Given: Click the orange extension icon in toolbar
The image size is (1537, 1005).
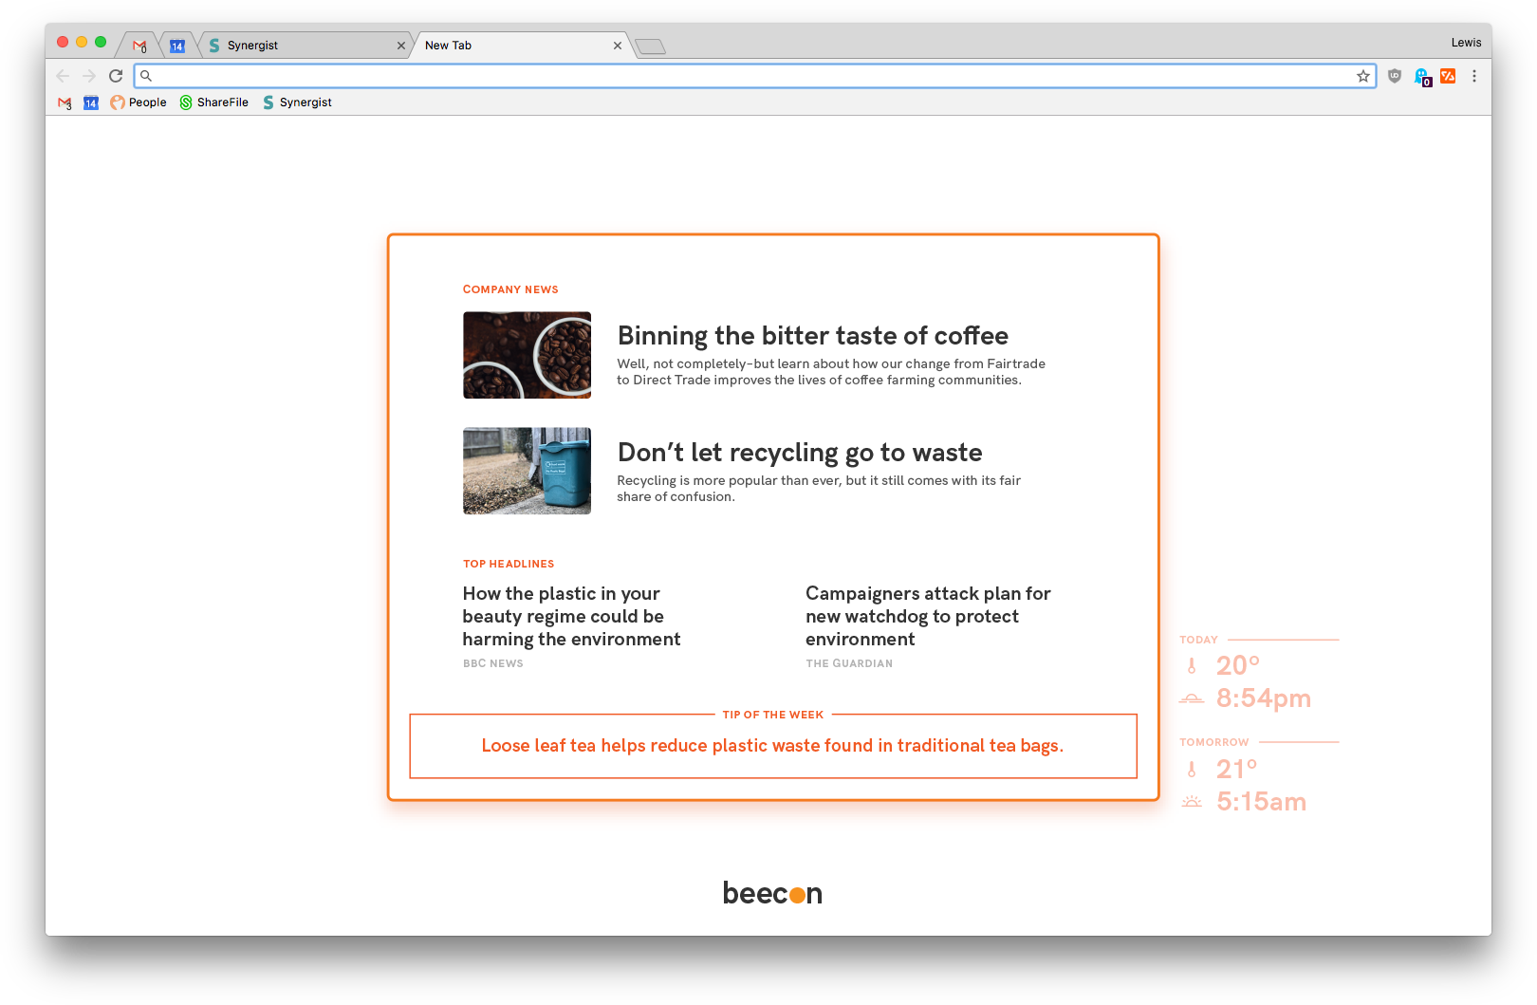Looking at the screenshot, I should tap(1448, 76).
